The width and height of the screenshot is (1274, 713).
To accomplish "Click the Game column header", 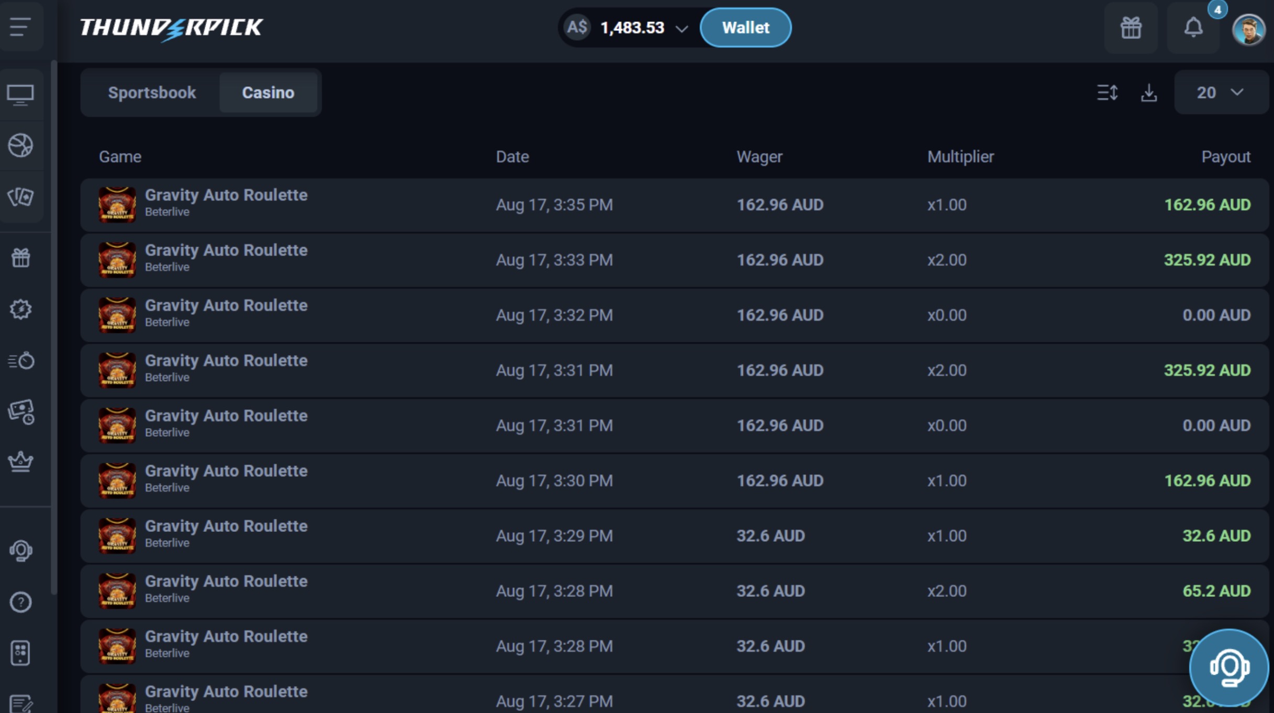I will 120,157.
